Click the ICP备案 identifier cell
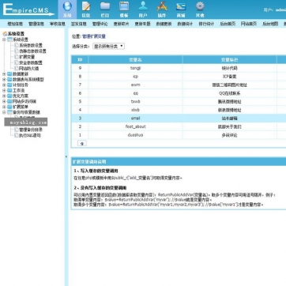 click(x=230, y=77)
